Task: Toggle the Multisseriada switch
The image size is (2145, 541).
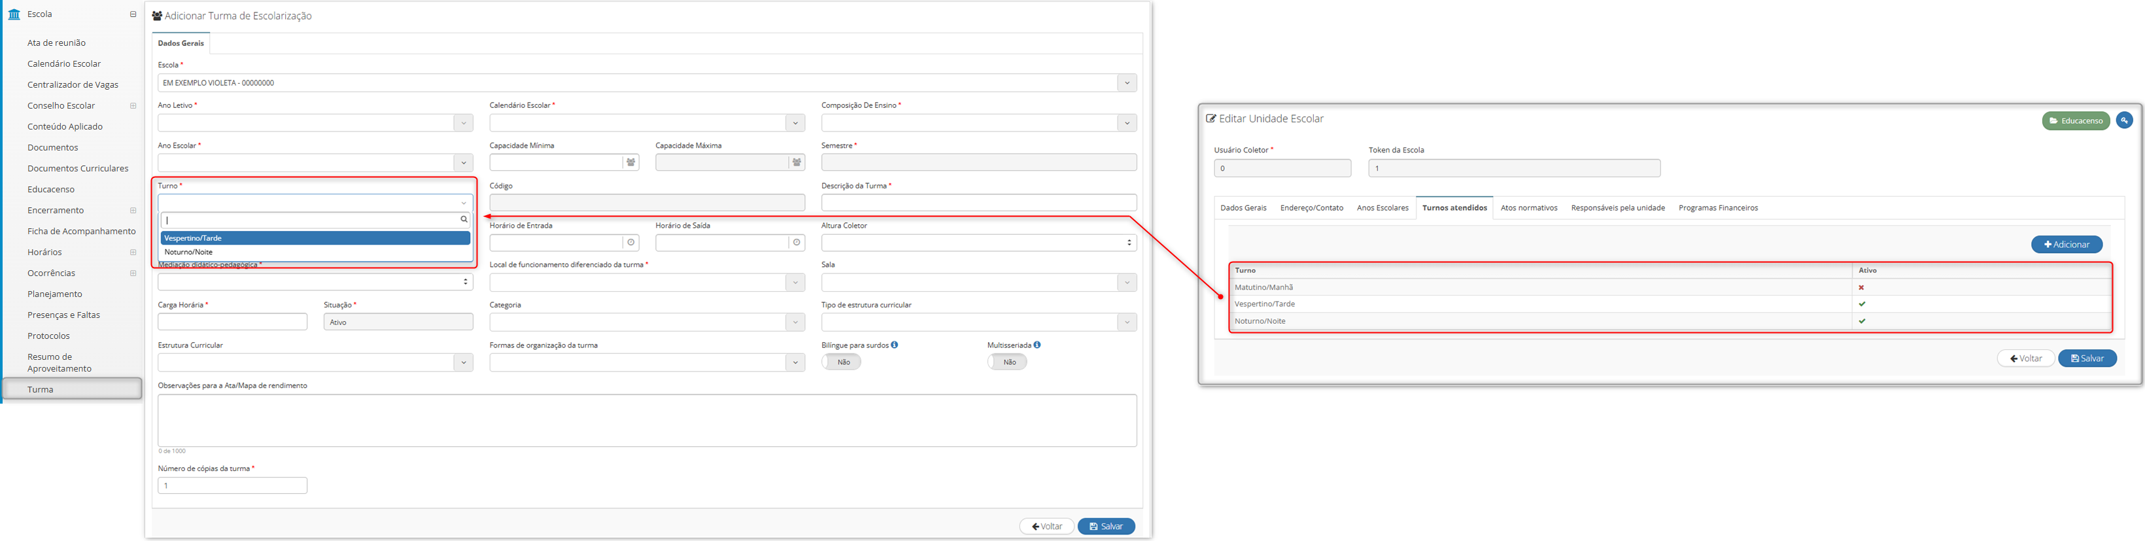Action: point(1006,362)
